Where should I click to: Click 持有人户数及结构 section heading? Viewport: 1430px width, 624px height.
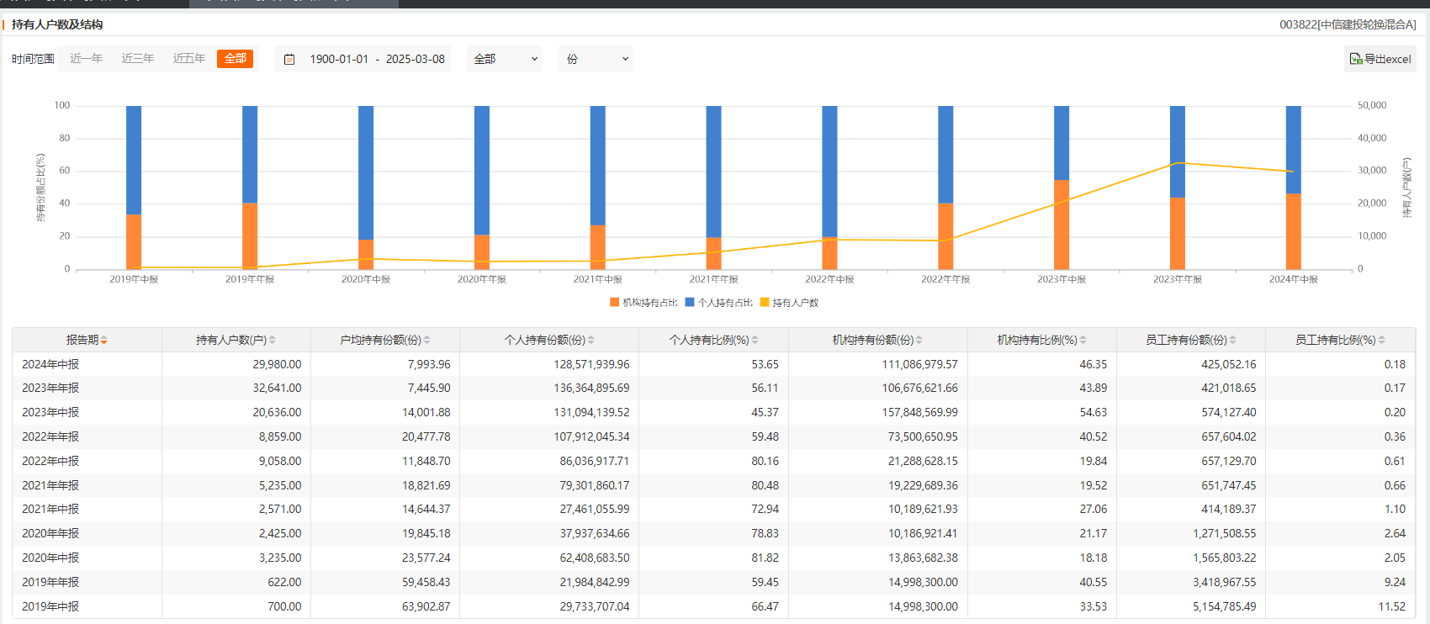pyautogui.click(x=57, y=25)
